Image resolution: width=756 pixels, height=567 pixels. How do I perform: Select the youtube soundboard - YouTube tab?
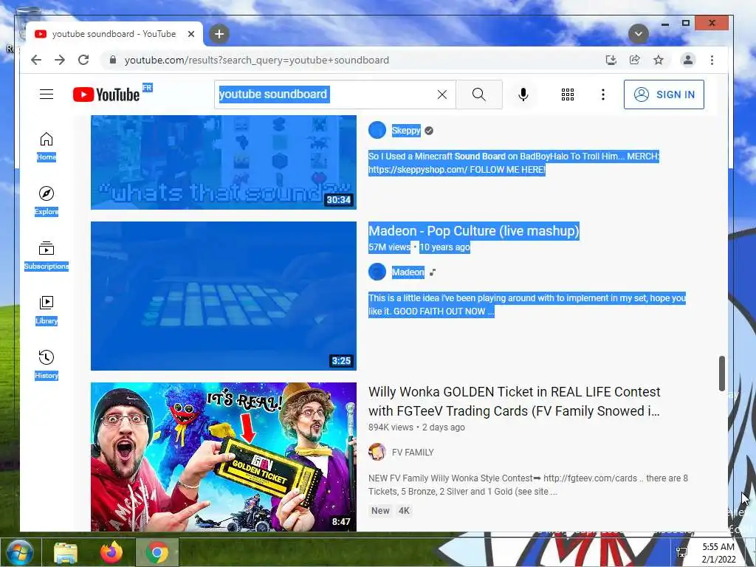click(114, 34)
